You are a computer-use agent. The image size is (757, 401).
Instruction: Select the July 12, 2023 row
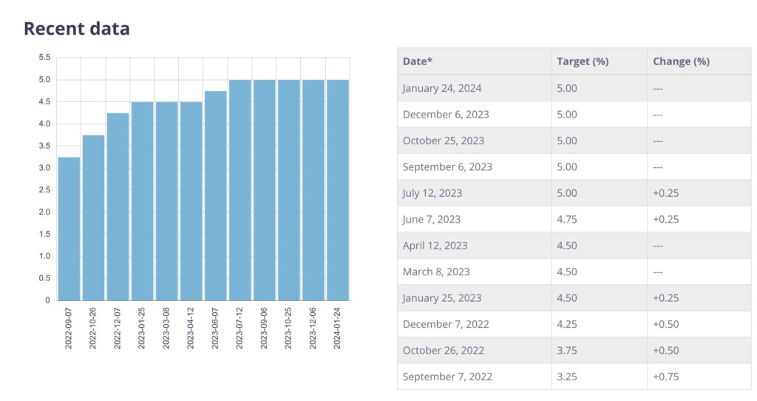click(574, 193)
